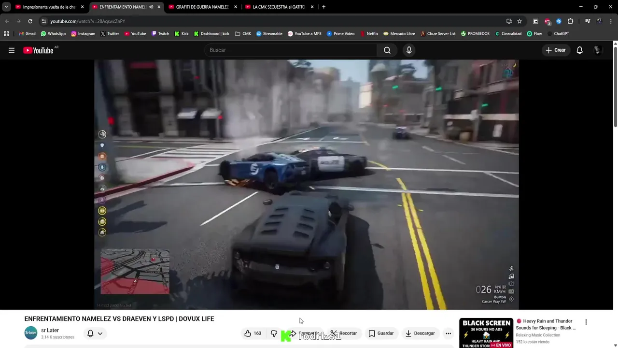Open the Chrome three-dot menu
This screenshot has width=618, height=348.
(611, 21)
